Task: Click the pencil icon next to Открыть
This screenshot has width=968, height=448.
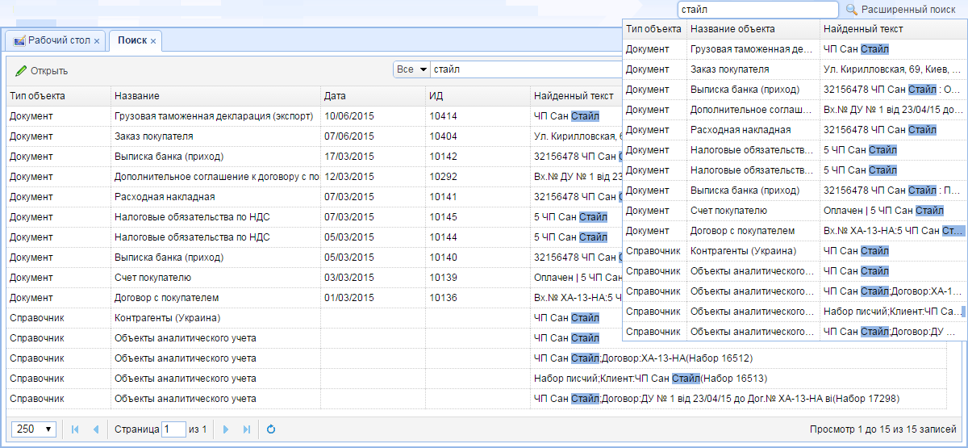Action: point(21,70)
